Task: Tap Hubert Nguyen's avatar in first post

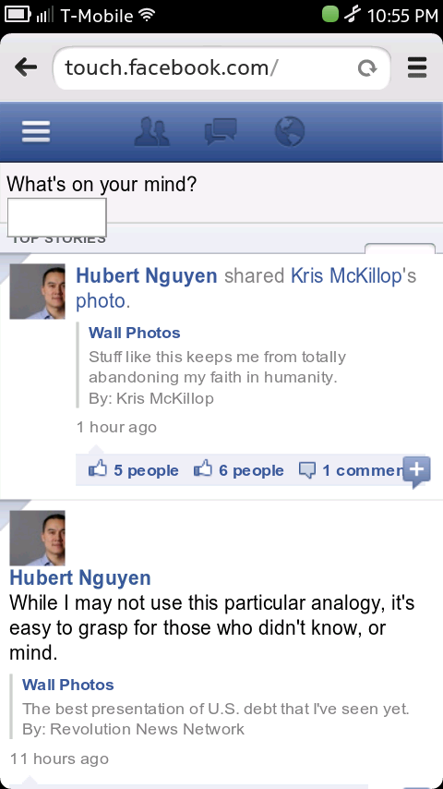Action: [37, 291]
